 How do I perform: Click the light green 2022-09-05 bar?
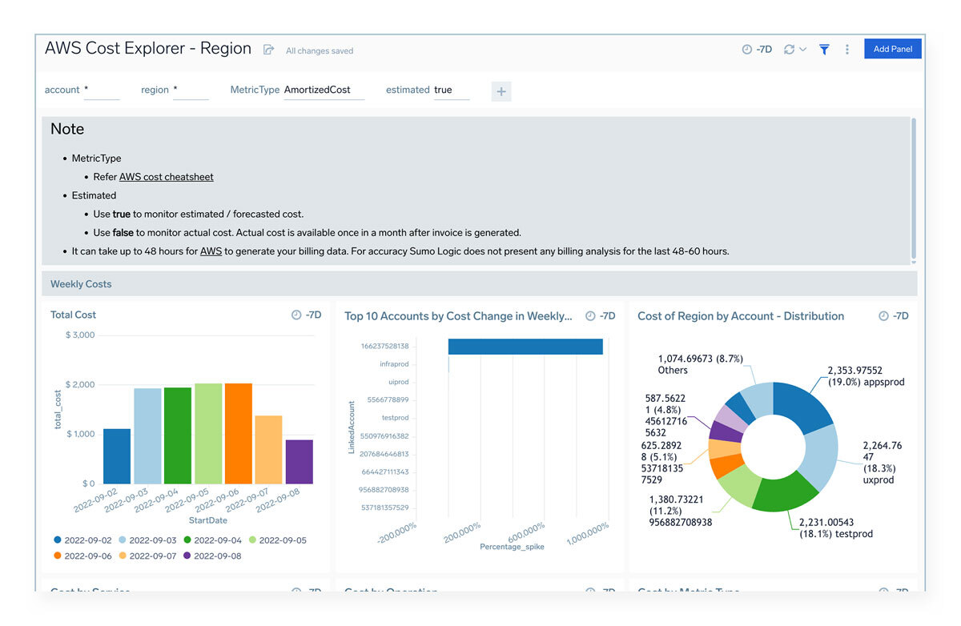click(208, 433)
